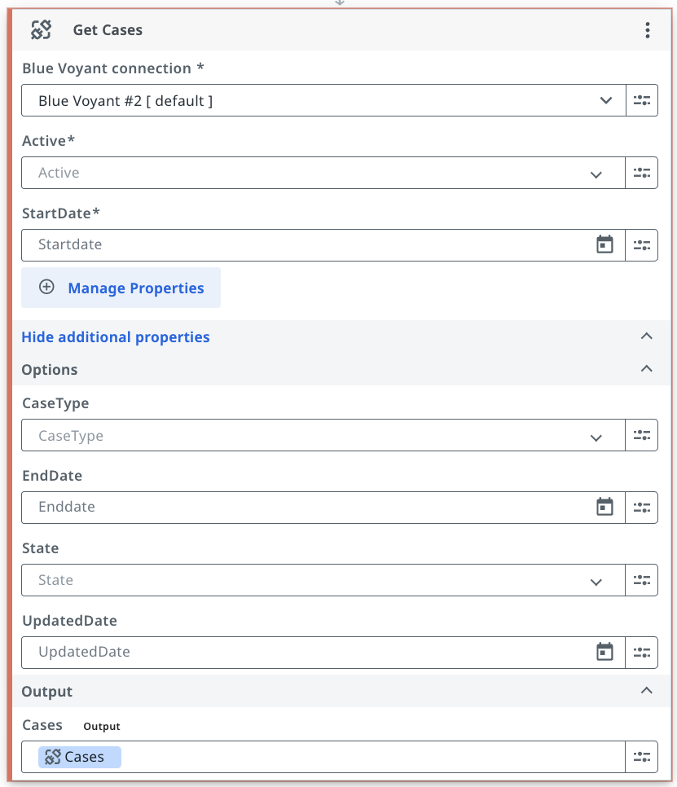Click the settings icon beside Blue Voyant connection
Viewport: 677px width, 787px height.
642,100
